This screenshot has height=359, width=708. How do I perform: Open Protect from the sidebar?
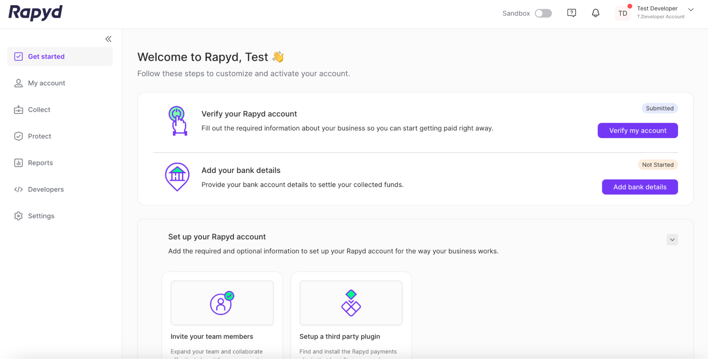coord(39,136)
